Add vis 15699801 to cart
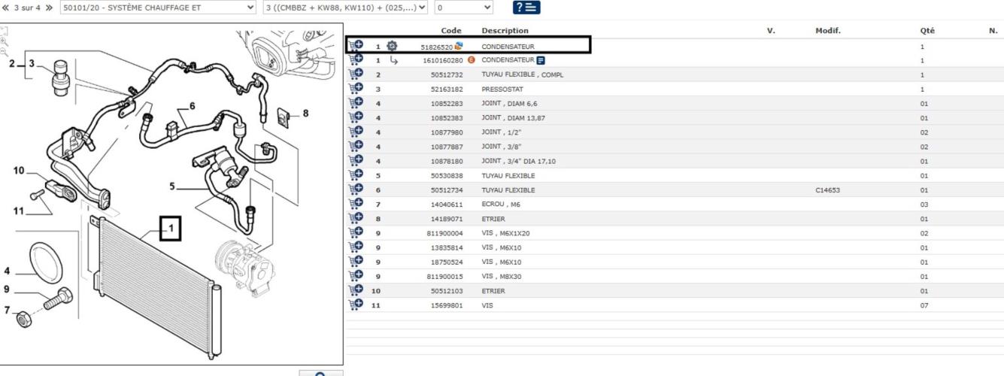The height and width of the screenshot is (376, 1004). [x=356, y=305]
